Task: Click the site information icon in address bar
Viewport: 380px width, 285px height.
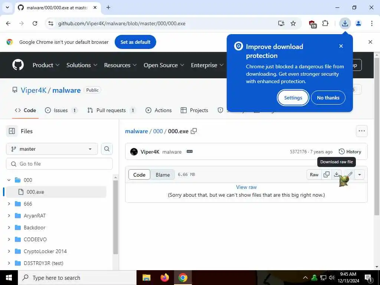Action: pyautogui.click(x=51, y=23)
